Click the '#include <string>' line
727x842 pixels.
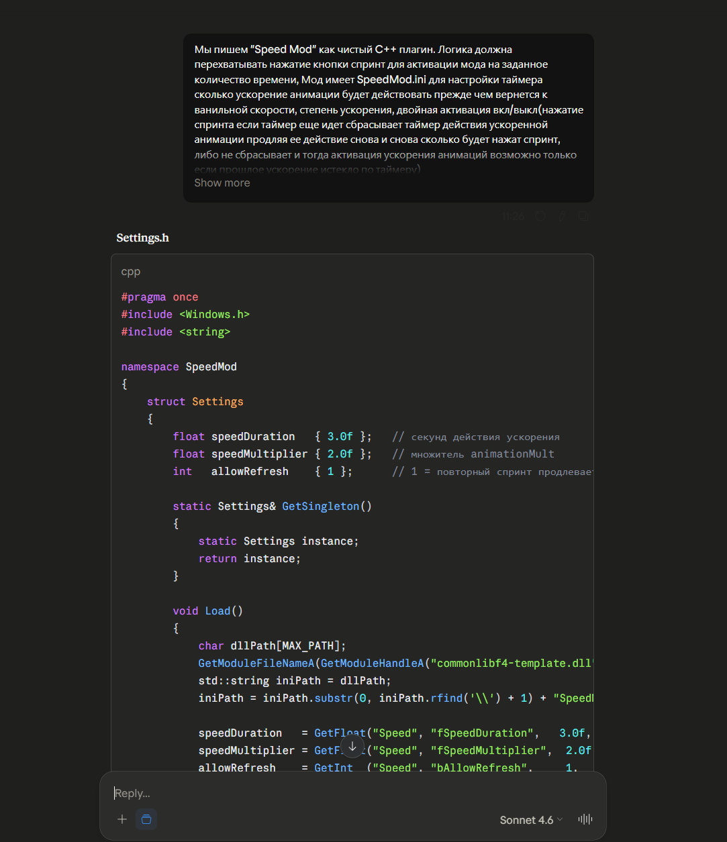[176, 332]
